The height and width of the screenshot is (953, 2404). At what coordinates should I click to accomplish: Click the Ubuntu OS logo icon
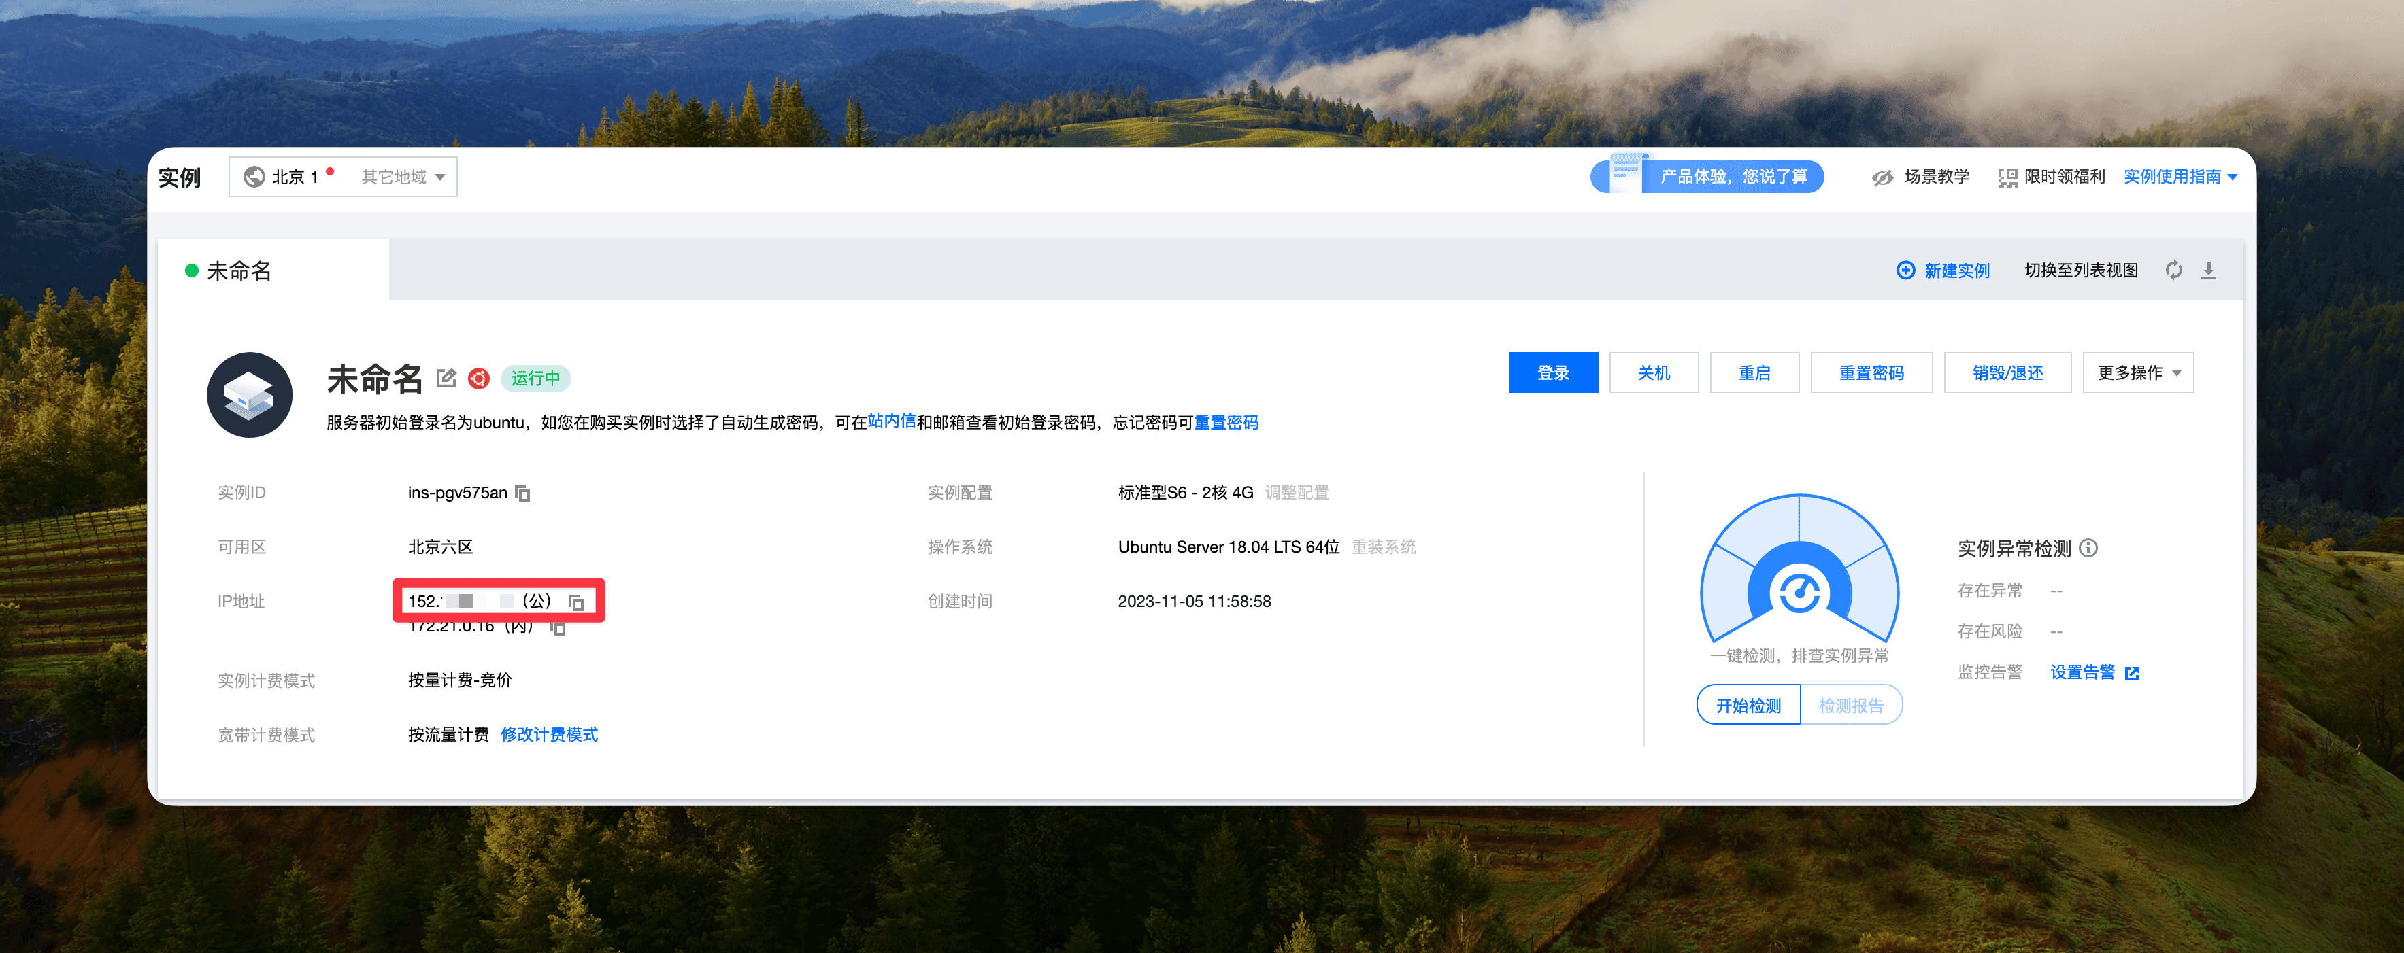pos(479,378)
